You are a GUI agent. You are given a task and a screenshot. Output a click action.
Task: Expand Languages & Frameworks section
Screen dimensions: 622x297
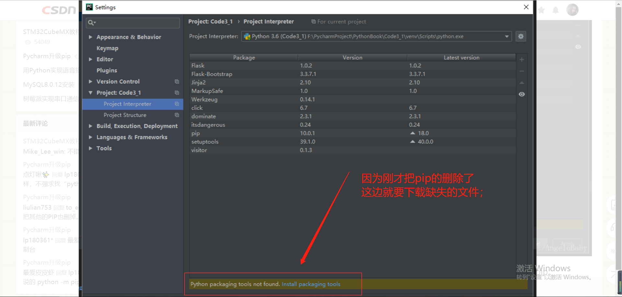pos(91,137)
